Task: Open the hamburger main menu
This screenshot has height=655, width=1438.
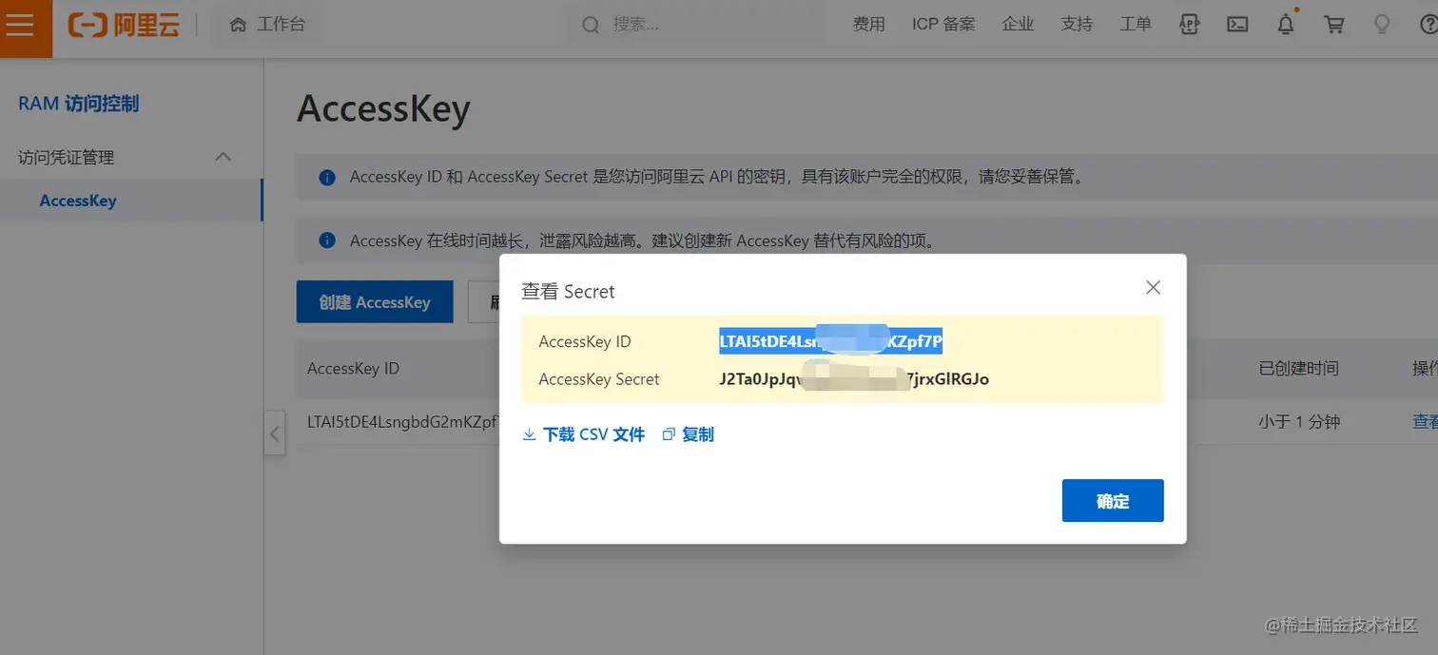Action: point(20,25)
